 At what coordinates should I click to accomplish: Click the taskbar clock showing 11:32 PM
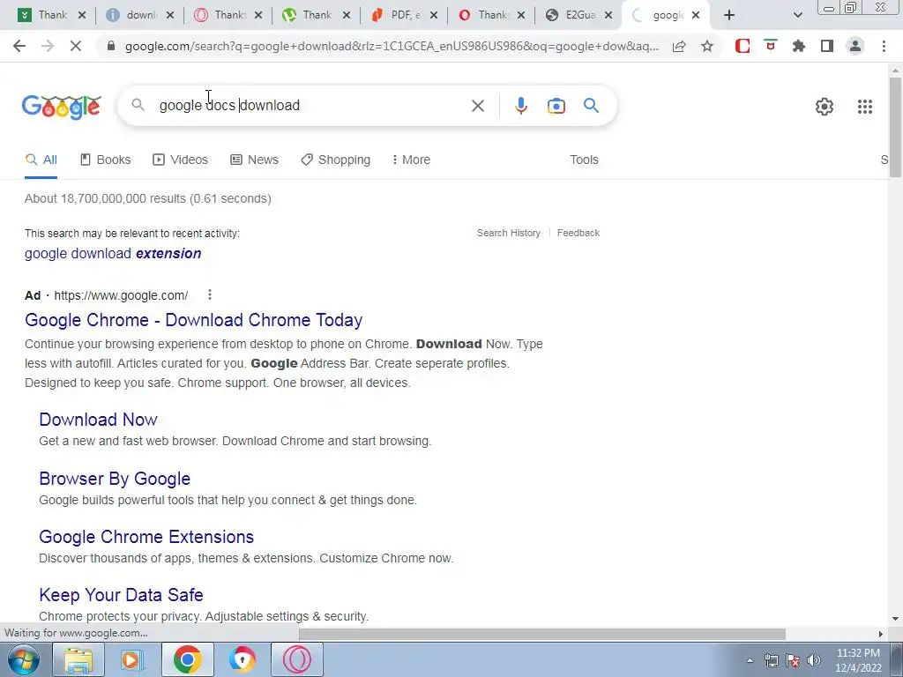(858, 659)
